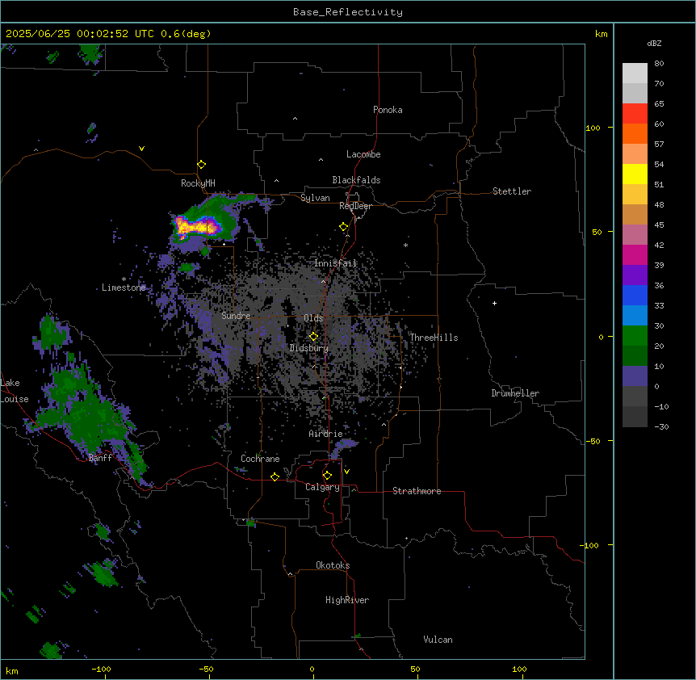Click the Base_Reflectivity title text
The width and height of the screenshot is (696, 680).
(348, 12)
